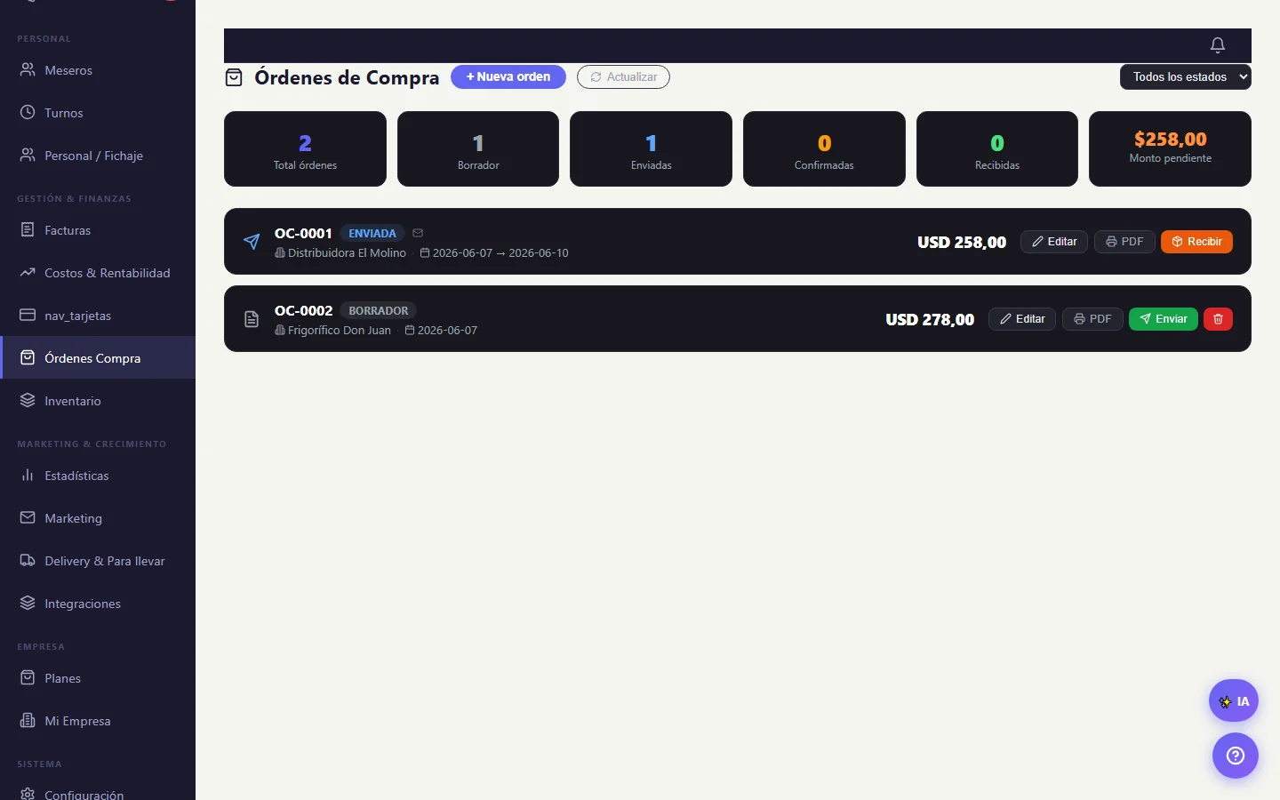Open Costos & Rentabilidad
This screenshot has width=1280, height=800.
[x=98, y=273]
